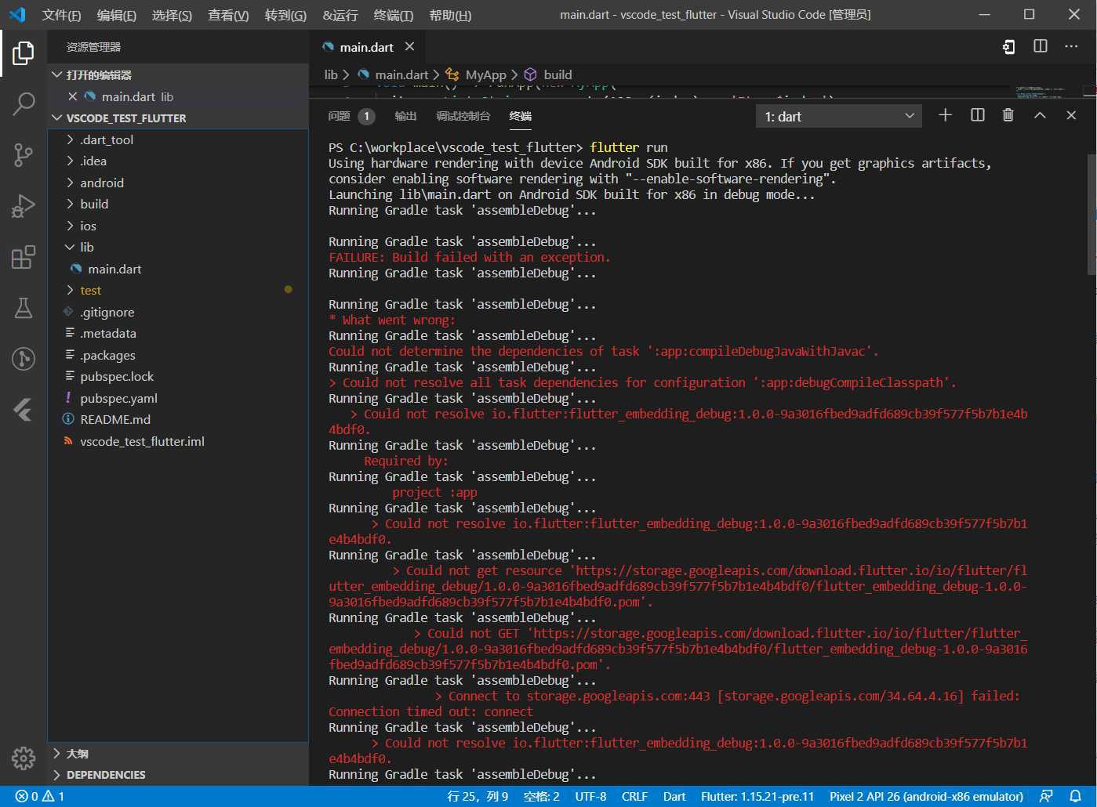The height and width of the screenshot is (807, 1097).
Task: Open terminal selector dropdown '1: dart'
Action: 840,117
